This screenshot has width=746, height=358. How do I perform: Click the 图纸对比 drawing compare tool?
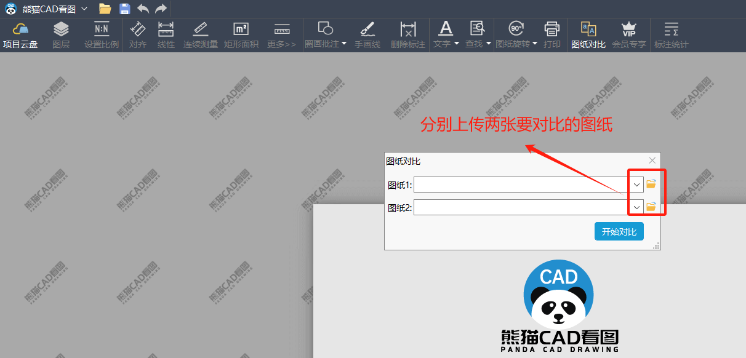coord(588,35)
